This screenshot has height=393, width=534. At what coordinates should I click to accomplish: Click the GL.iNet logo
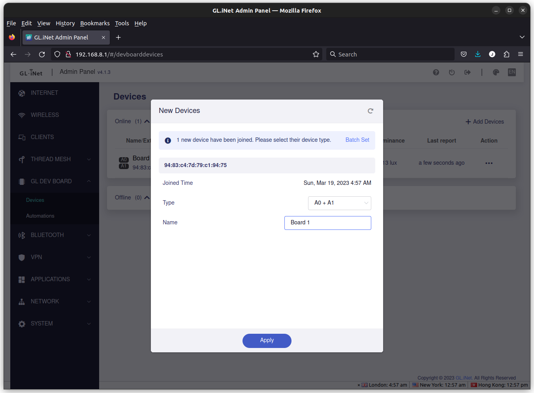31,73
